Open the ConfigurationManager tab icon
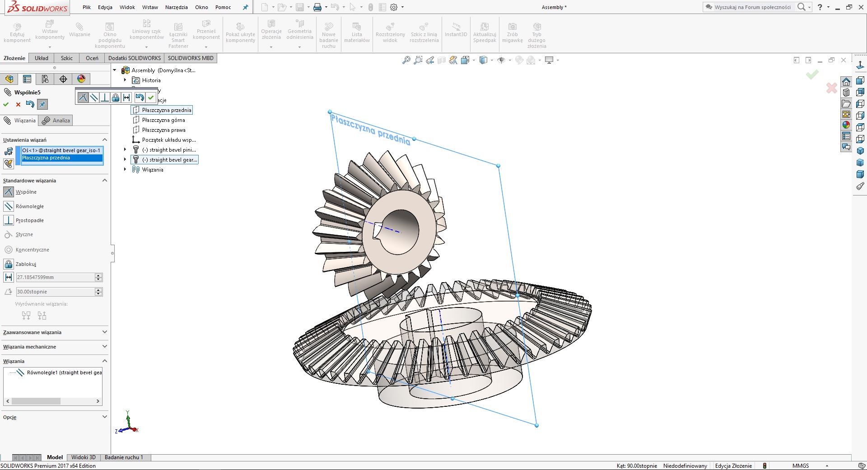This screenshot has width=867, height=470. [x=45, y=79]
